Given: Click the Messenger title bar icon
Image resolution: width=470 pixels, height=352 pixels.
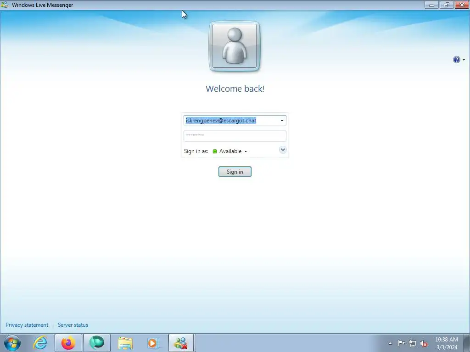Looking at the screenshot, I should (5, 5).
